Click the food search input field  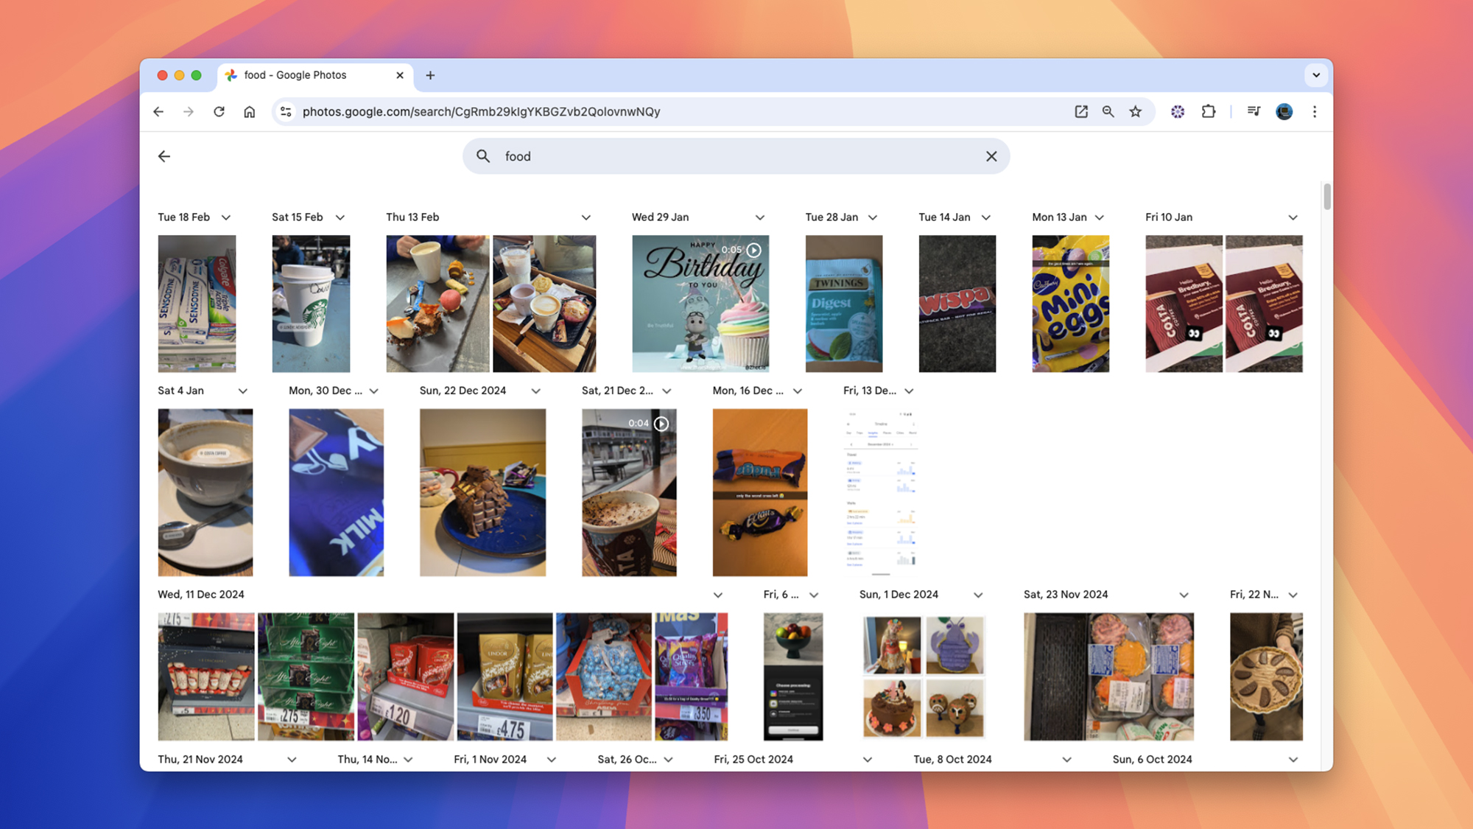(x=736, y=156)
